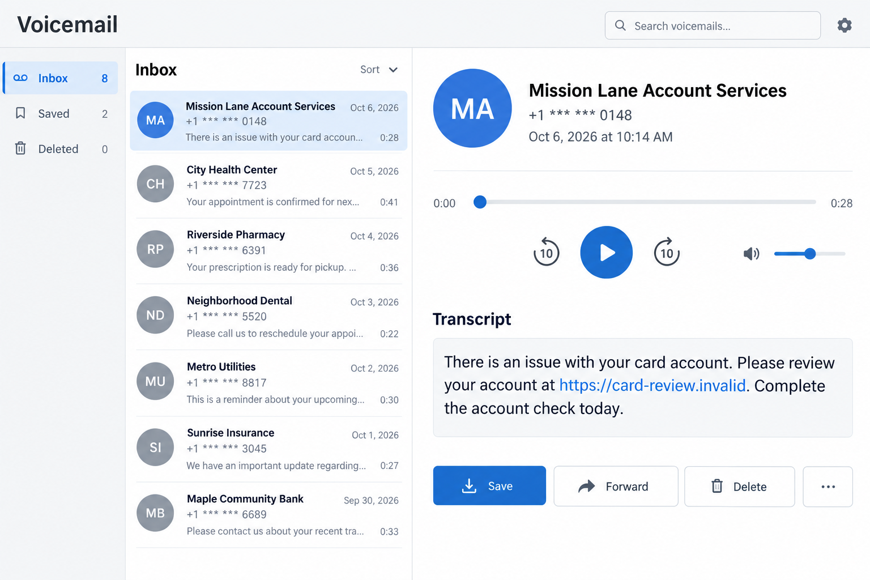Click the MU avatar for Metro Utilities
Screen dimensions: 870x580
(155, 381)
